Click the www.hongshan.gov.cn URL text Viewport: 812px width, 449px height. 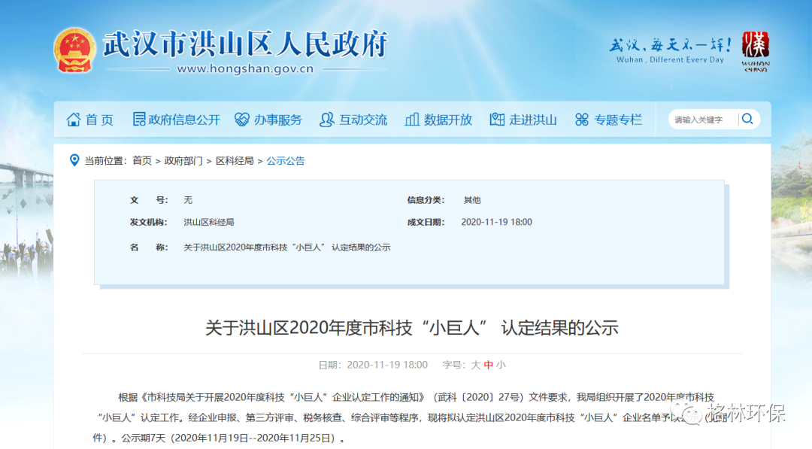[x=245, y=69]
